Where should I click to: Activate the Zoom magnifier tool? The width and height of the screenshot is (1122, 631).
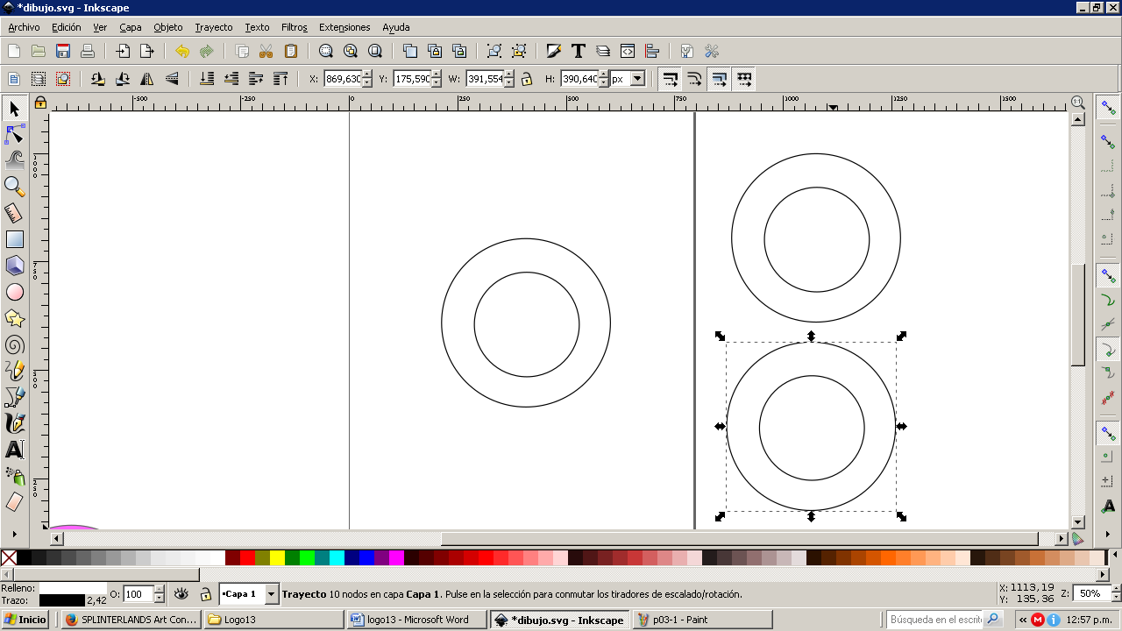click(x=14, y=186)
